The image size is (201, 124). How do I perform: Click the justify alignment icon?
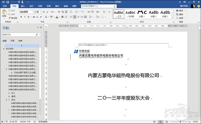click(x=82, y=17)
